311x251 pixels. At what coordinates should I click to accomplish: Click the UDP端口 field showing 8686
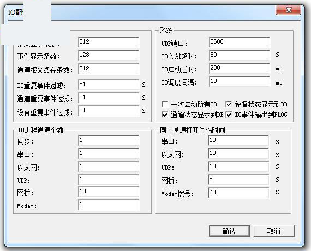tap(240, 42)
